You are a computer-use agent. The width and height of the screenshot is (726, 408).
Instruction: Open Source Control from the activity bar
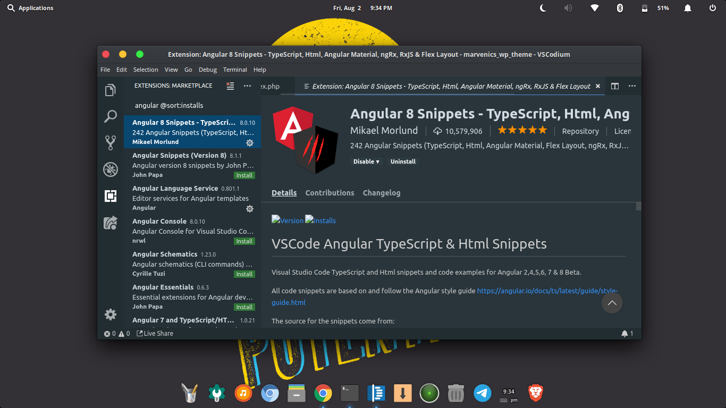[111, 143]
